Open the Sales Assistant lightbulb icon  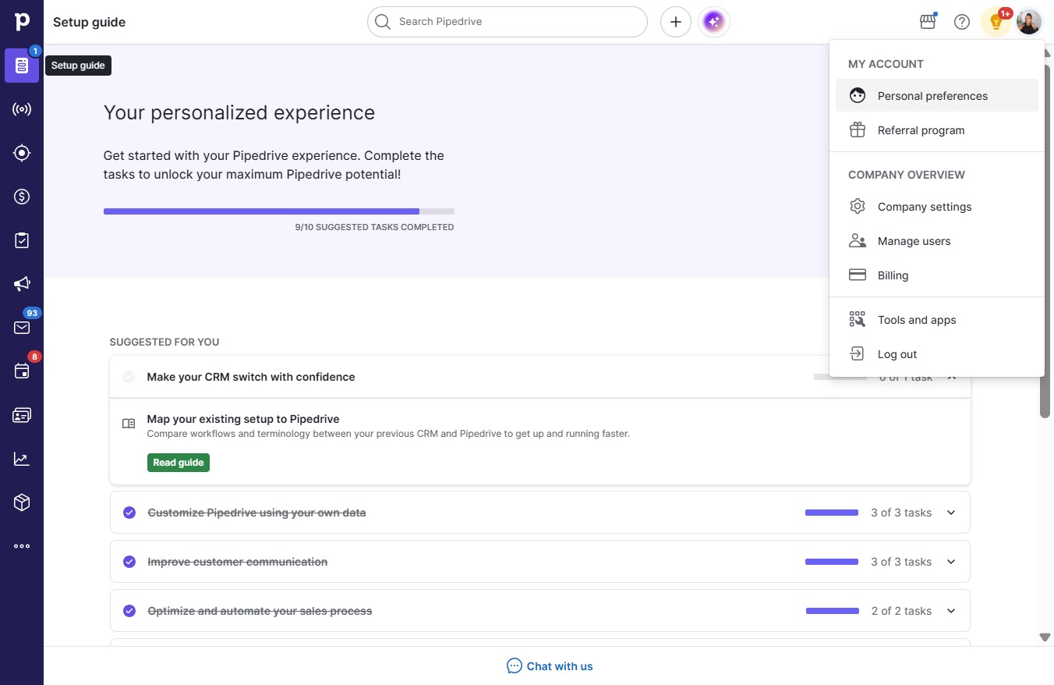point(996,22)
